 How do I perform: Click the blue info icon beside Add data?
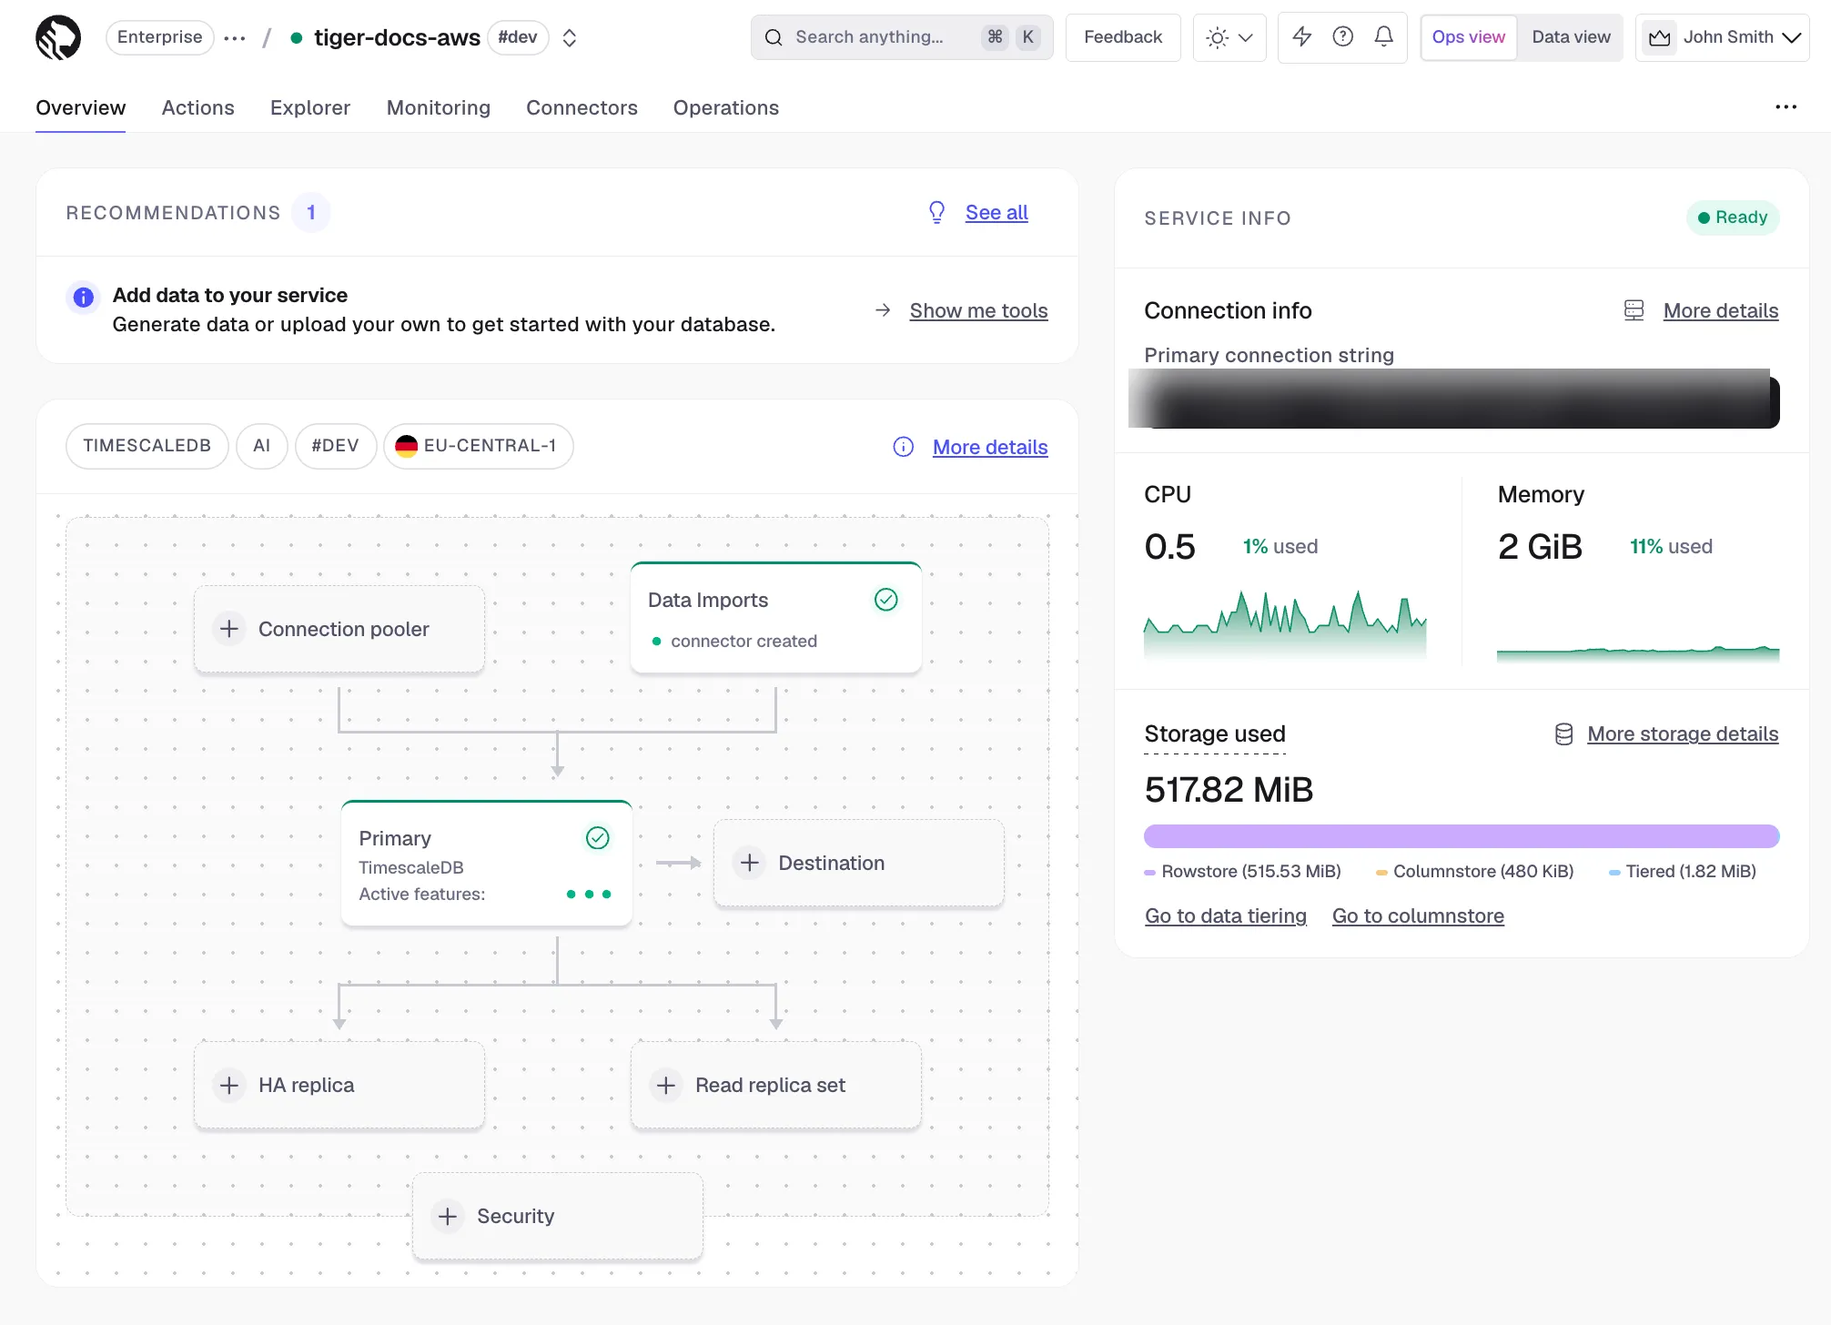coord(84,297)
